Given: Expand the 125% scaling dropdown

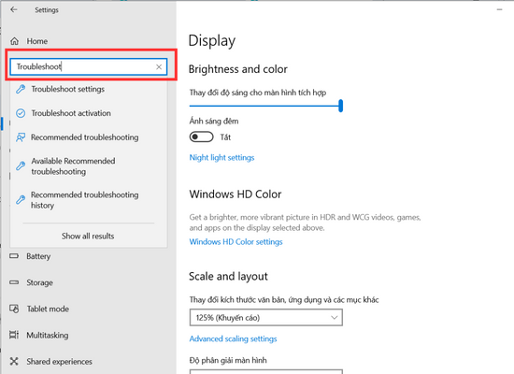Looking at the screenshot, I should pos(265,317).
